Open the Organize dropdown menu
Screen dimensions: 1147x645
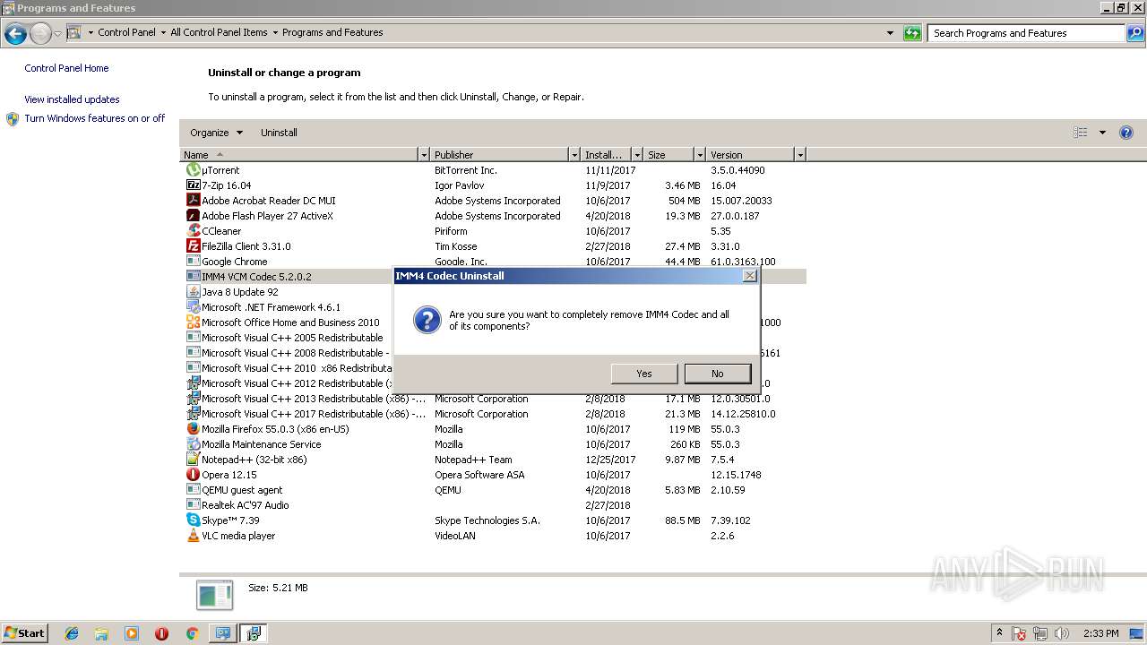tap(216, 133)
